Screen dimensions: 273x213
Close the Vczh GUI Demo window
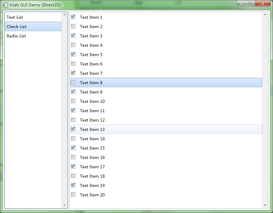tap(263, 3)
